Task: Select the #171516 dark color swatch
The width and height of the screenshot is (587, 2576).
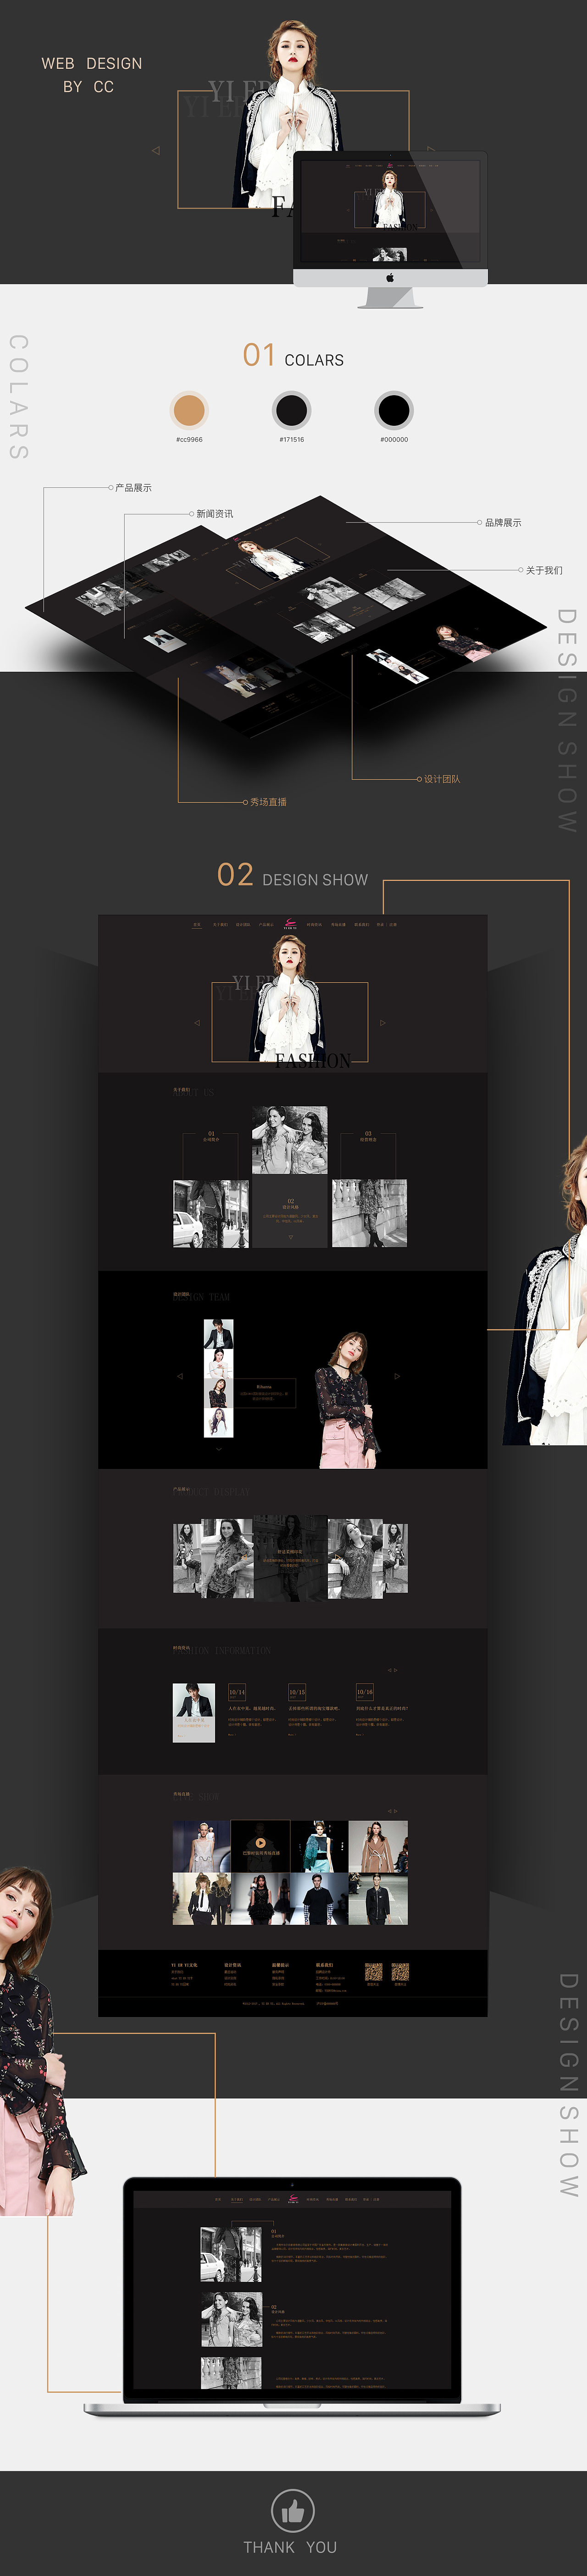Action: pyautogui.click(x=292, y=410)
